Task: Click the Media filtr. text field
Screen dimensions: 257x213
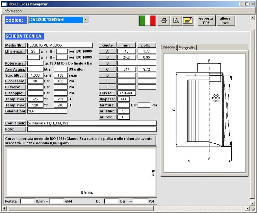Action: pyautogui.click(x=60, y=45)
